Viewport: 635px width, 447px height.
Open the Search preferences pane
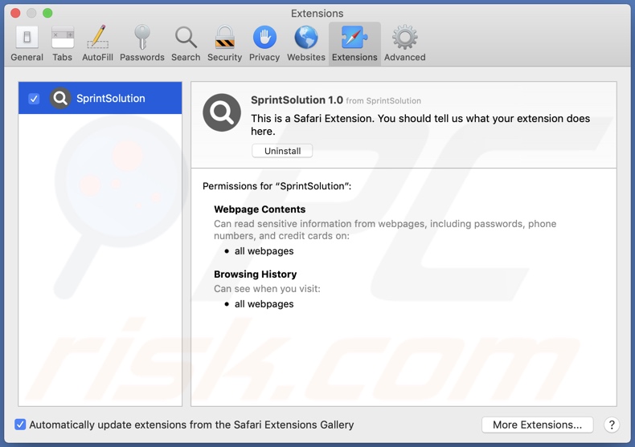pyautogui.click(x=186, y=43)
